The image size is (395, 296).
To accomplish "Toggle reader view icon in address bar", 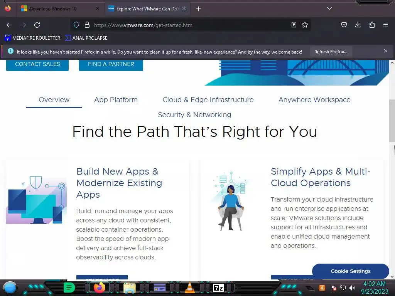I will click(x=294, y=25).
